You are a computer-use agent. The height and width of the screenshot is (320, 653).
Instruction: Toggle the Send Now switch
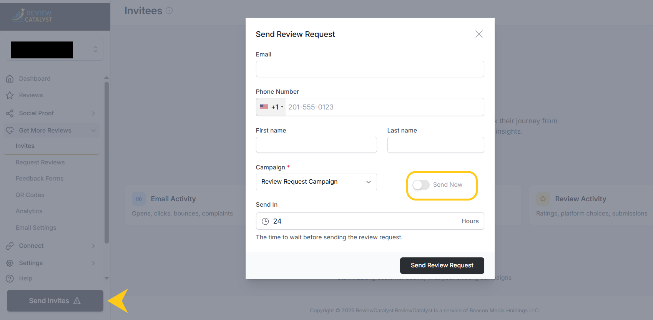(421, 185)
